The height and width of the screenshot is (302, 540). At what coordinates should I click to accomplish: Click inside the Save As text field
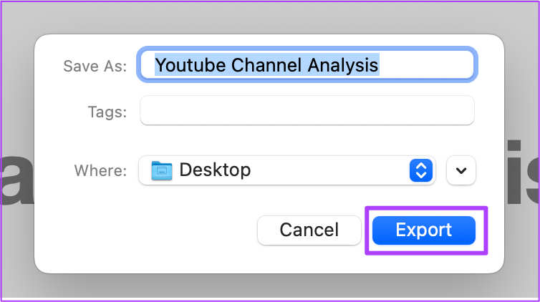[x=307, y=64]
